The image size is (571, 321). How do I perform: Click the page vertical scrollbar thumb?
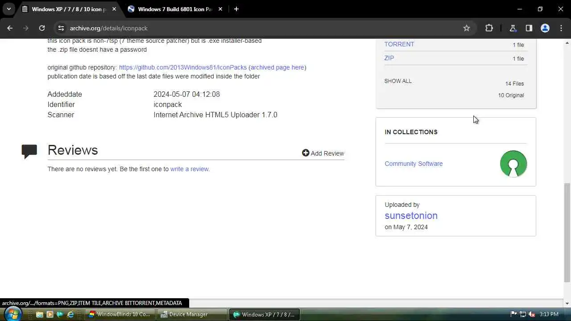pyautogui.click(x=567, y=232)
